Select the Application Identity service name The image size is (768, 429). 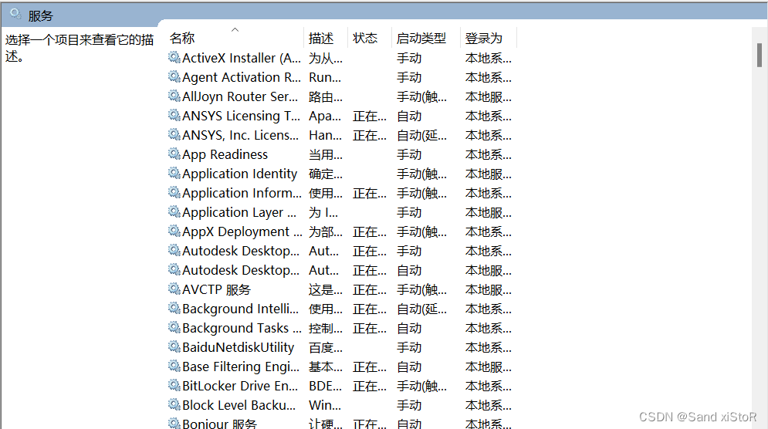[239, 174]
